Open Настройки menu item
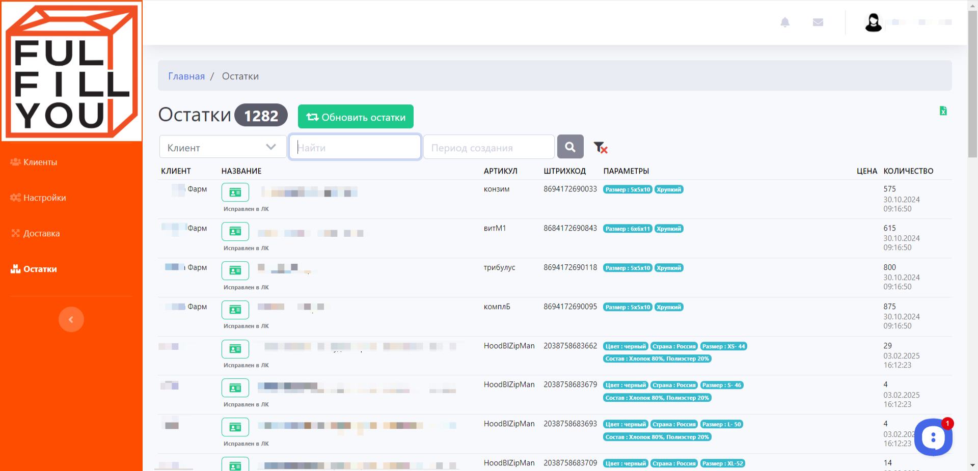978x471 pixels. tap(44, 198)
